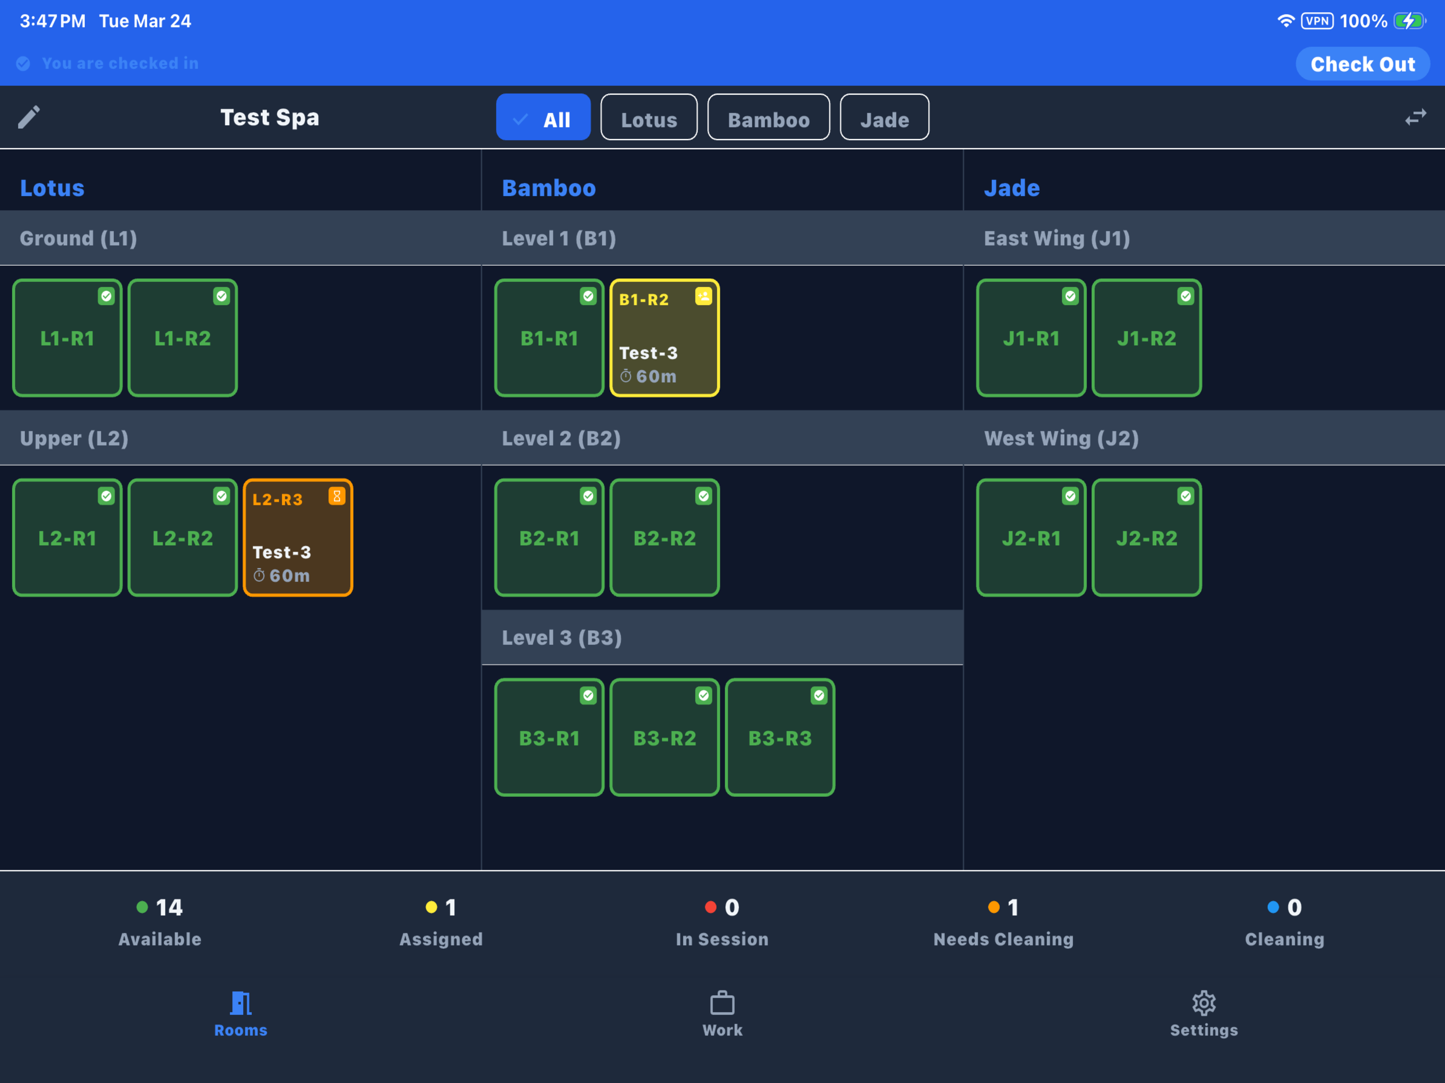Tap the West Wing (J2) floor header
Viewport: 1445px width, 1083px height.
(1204, 438)
